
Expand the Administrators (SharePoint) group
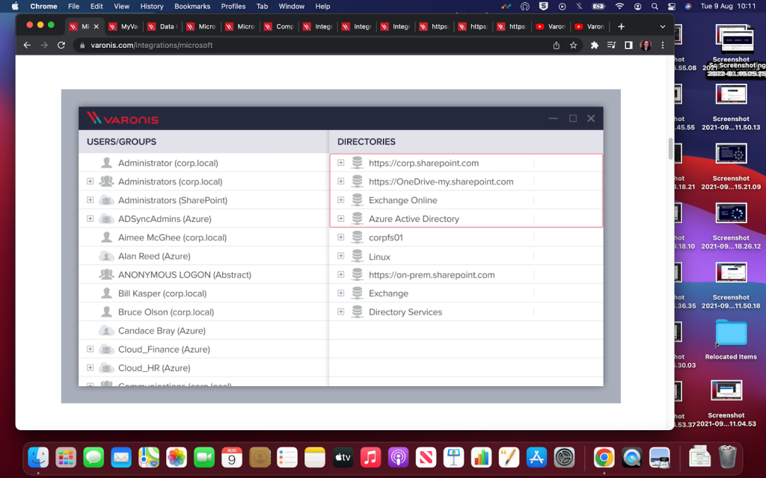91,200
